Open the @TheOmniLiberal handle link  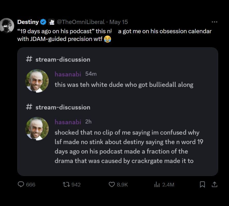click(80, 22)
